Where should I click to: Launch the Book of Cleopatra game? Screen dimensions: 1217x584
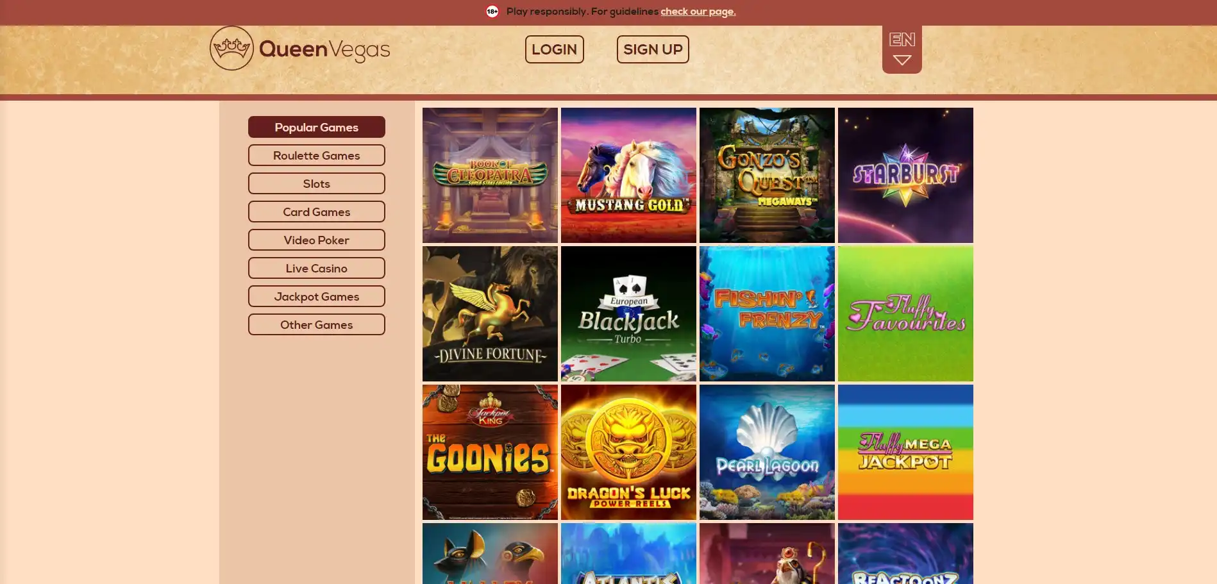click(490, 175)
